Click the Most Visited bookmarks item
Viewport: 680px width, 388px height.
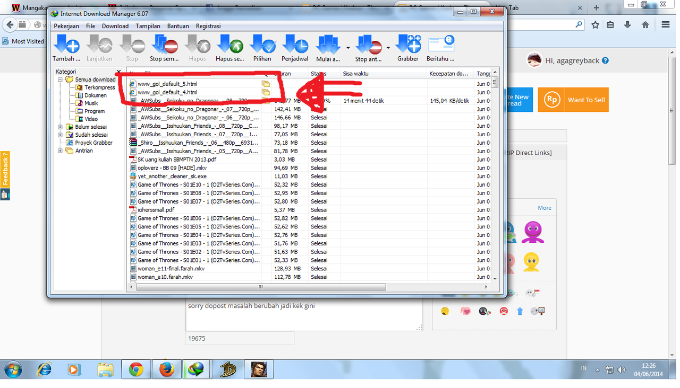[x=23, y=41]
